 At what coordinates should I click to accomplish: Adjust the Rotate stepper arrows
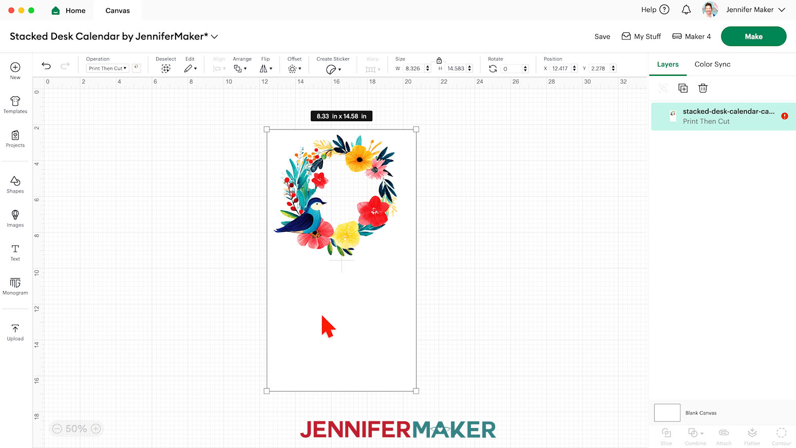[525, 68]
